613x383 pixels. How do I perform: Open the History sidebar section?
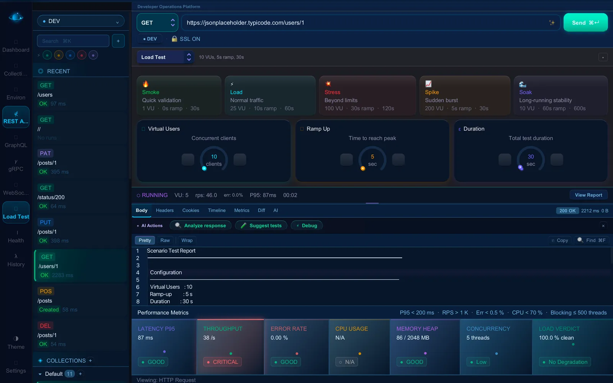pyautogui.click(x=16, y=260)
